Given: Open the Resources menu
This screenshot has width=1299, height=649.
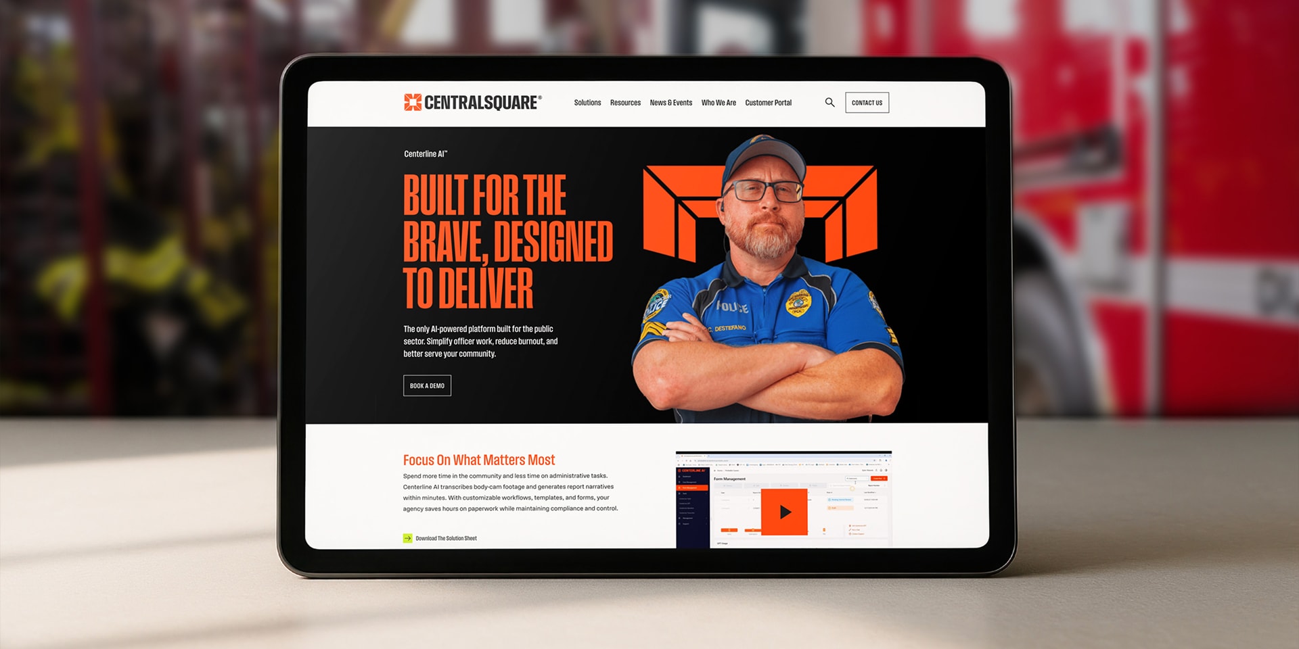Looking at the screenshot, I should (x=625, y=103).
